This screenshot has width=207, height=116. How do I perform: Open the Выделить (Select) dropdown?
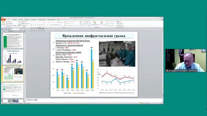pyautogui.click(x=120, y=25)
